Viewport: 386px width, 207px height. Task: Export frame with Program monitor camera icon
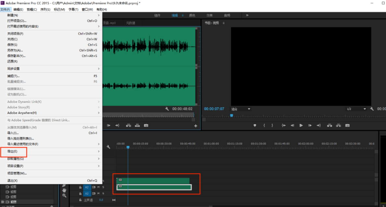(347, 126)
